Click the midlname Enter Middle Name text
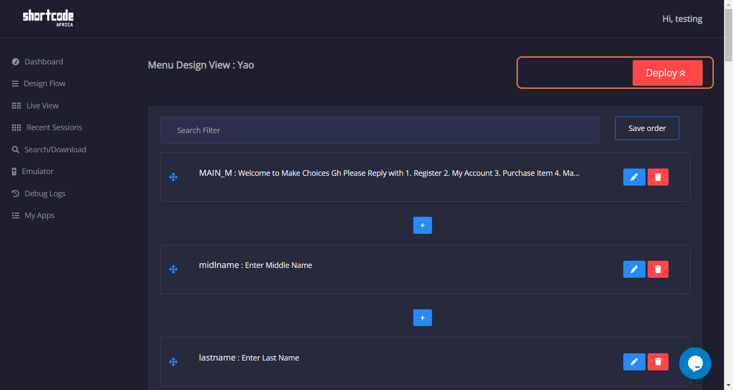This screenshot has width=733, height=390. [x=255, y=265]
